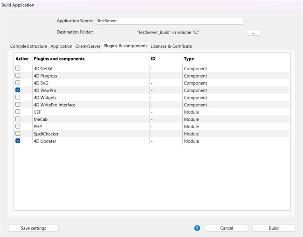Check the 4D SVG component box

[x=18, y=83]
